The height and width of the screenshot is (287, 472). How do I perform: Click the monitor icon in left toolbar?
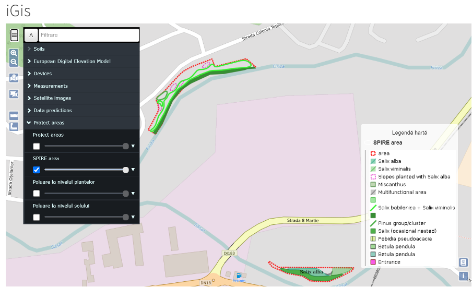14,94
